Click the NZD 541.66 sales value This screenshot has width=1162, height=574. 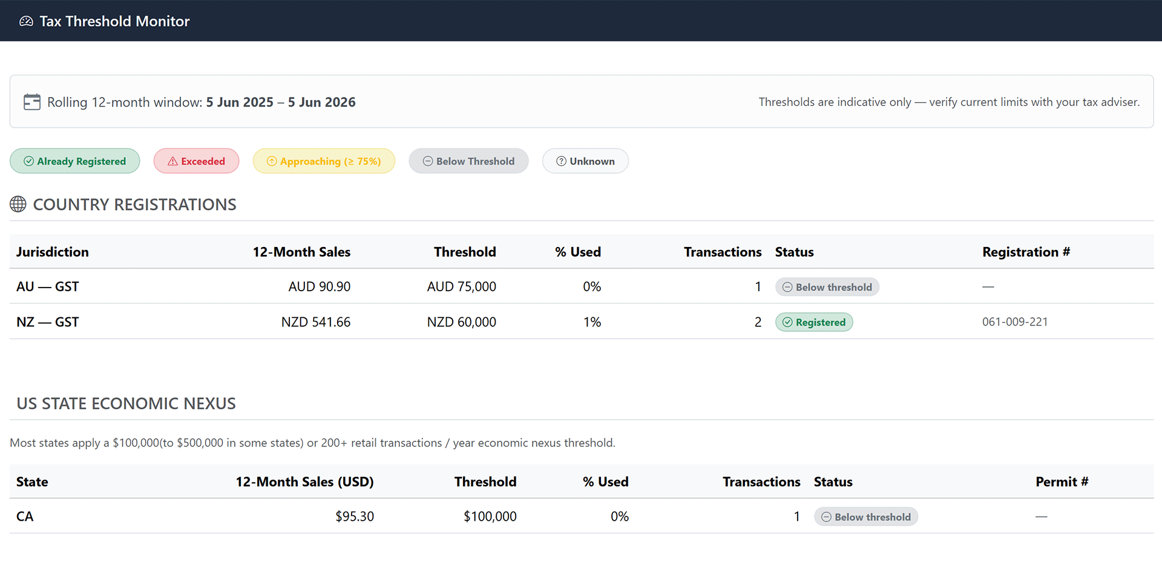click(316, 322)
